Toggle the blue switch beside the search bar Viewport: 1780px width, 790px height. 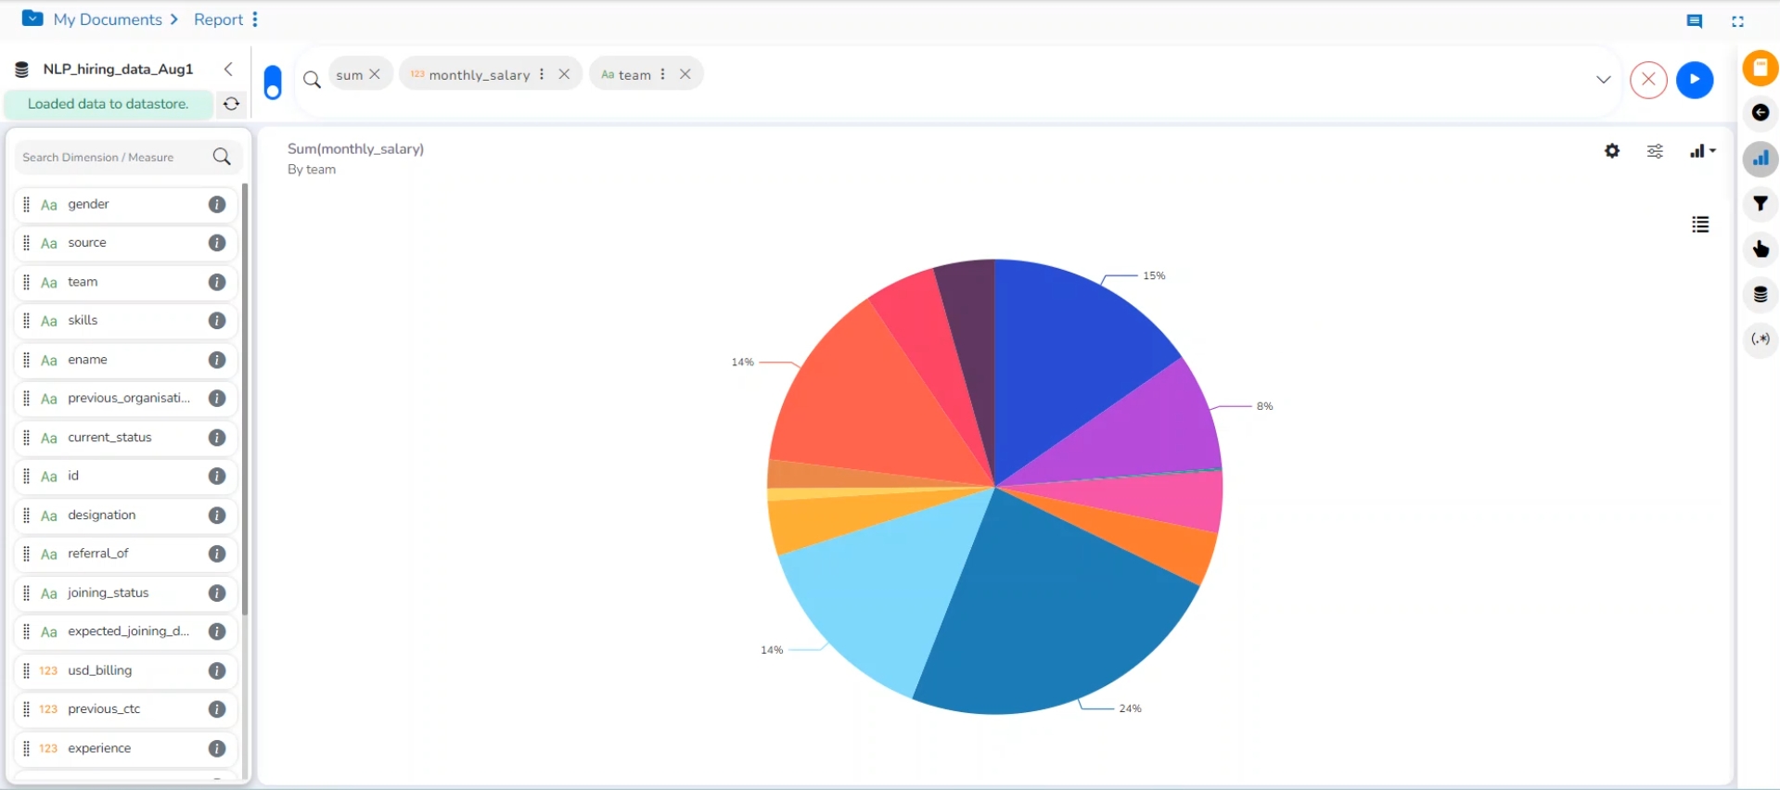pyautogui.click(x=273, y=82)
